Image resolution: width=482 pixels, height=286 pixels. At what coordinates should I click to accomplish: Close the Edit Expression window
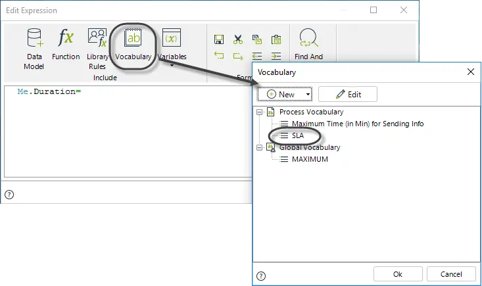pos(404,10)
